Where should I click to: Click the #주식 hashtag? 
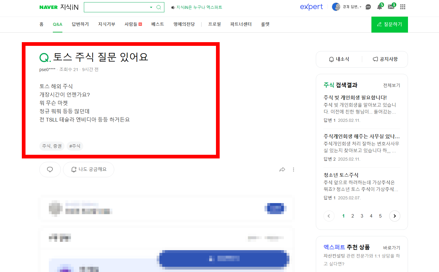[75, 146]
